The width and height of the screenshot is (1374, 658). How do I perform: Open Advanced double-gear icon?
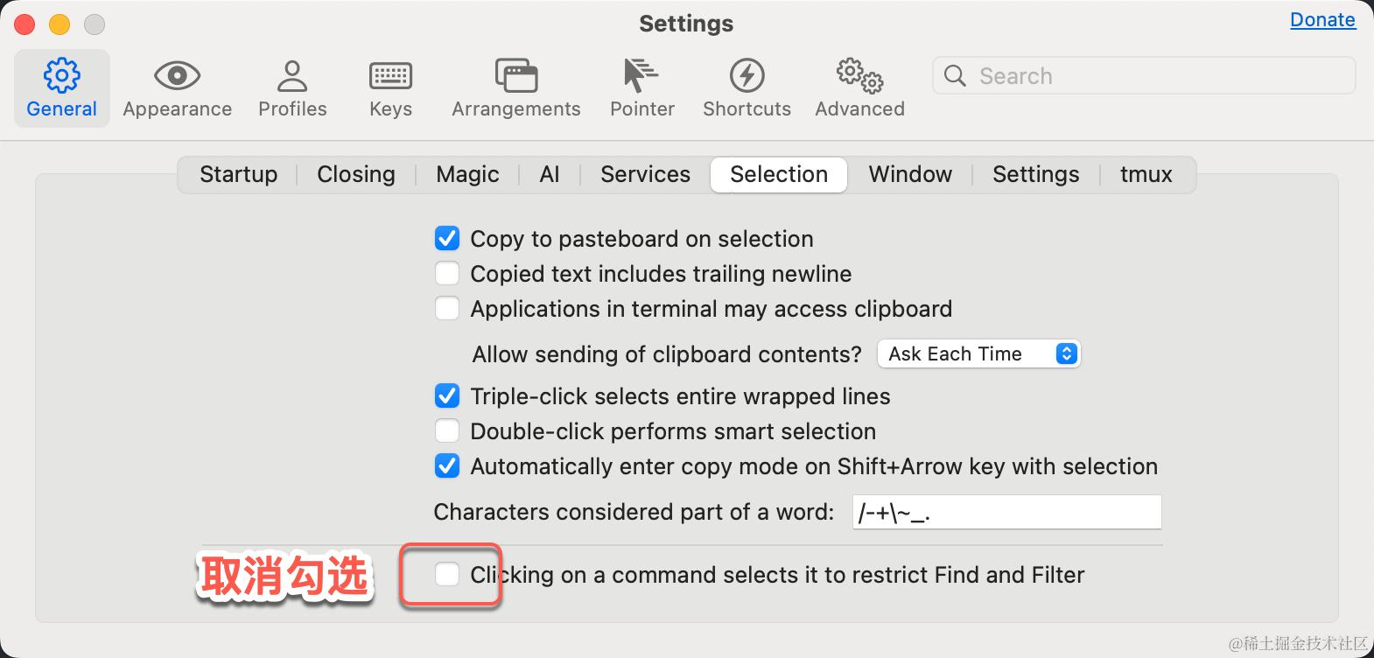tap(859, 76)
